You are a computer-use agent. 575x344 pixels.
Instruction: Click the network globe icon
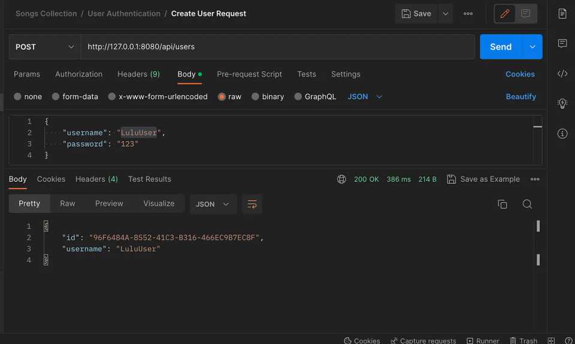pos(341,179)
